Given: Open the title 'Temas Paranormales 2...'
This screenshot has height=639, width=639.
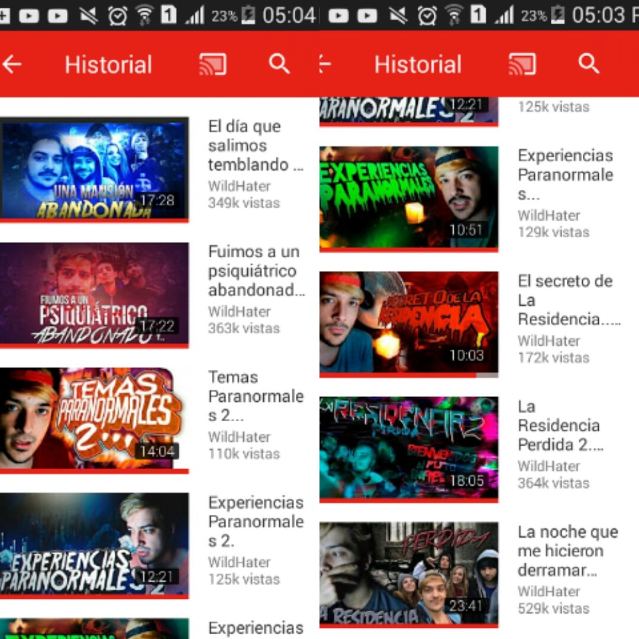Looking at the screenshot, I should point(256,396).
